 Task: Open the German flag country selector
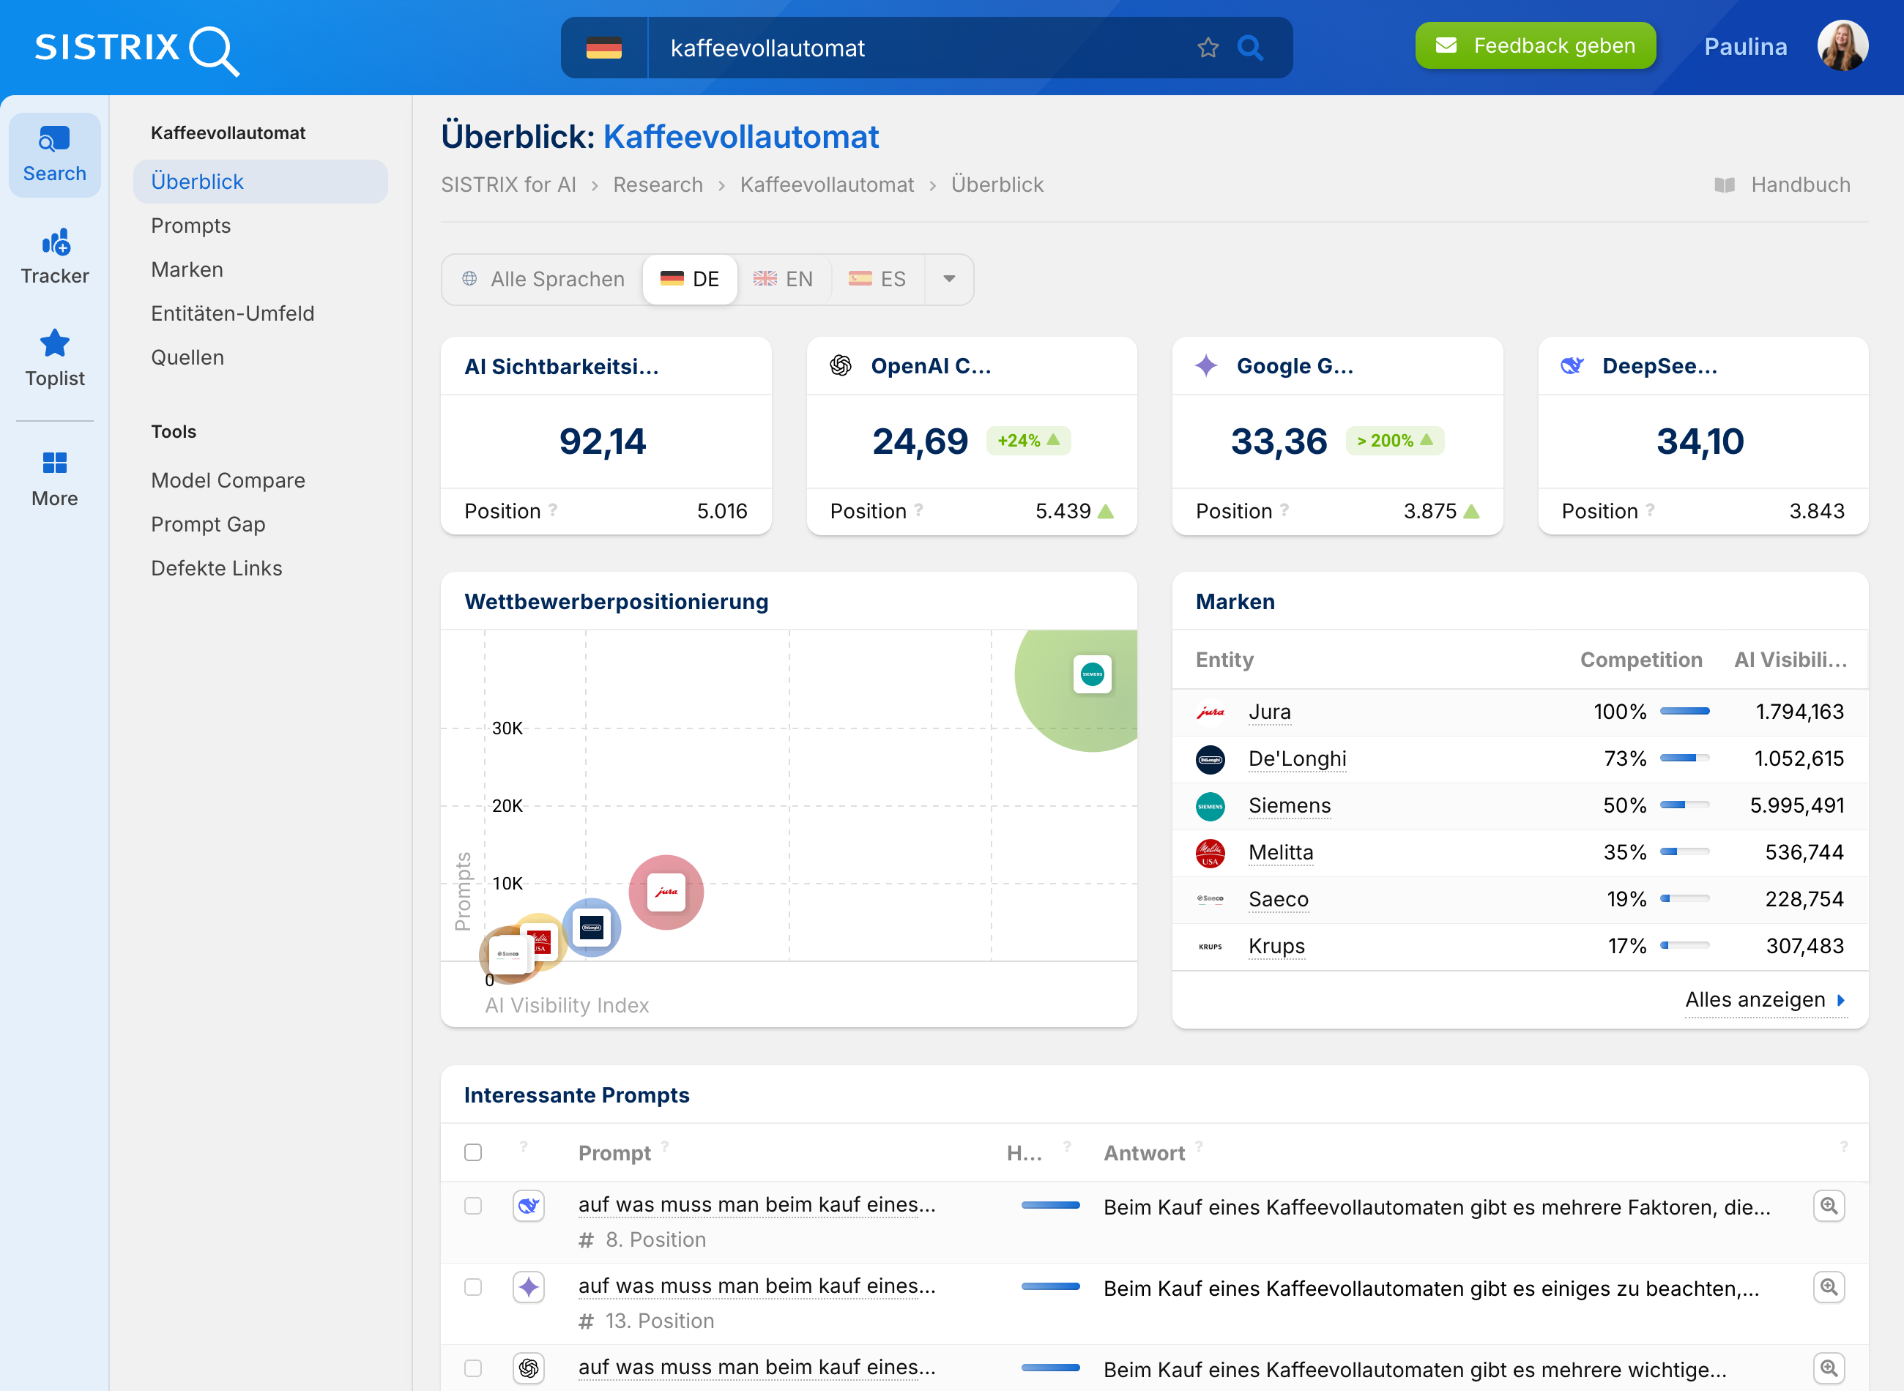tap(604, 48)
